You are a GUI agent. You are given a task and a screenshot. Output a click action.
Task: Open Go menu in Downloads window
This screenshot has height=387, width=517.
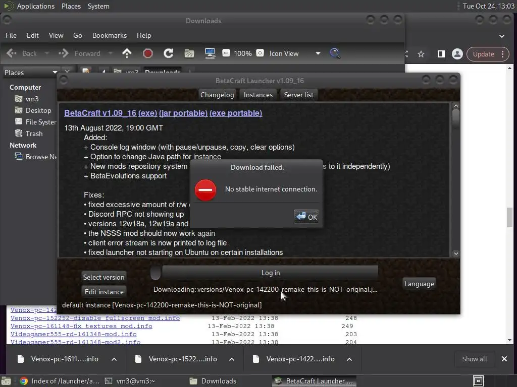(77, 35)
